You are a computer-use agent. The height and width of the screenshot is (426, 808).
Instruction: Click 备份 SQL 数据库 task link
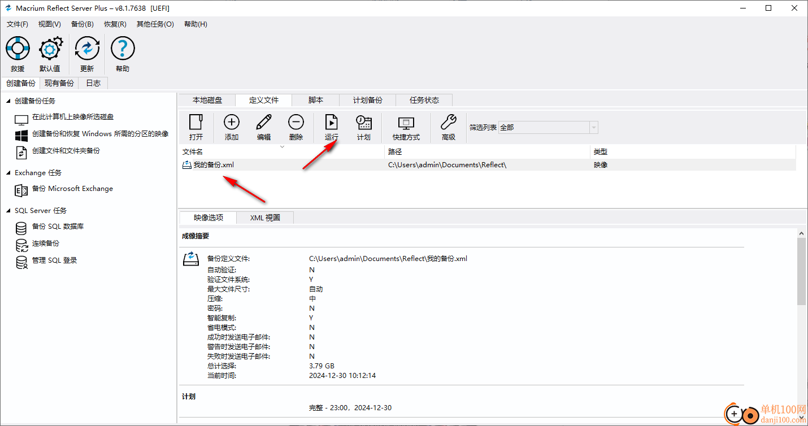click(x=58, y=227)
